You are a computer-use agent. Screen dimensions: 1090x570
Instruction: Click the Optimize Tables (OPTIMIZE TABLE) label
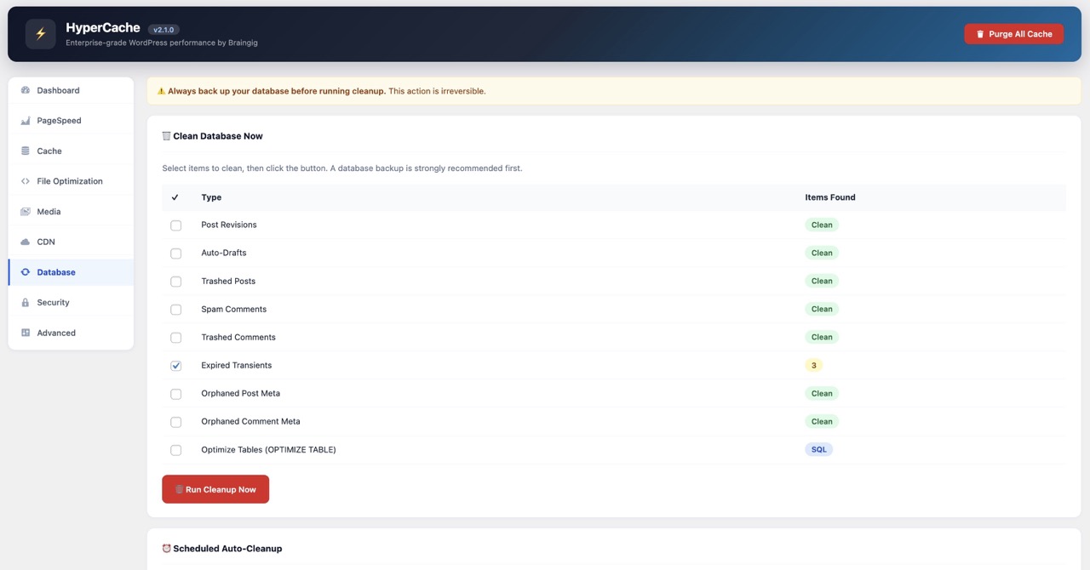[x=268, y=450]
